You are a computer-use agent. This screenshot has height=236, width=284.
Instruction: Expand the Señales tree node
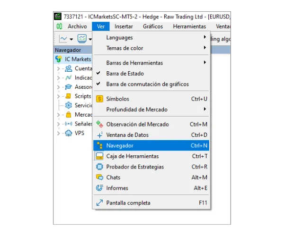(58, 124)
